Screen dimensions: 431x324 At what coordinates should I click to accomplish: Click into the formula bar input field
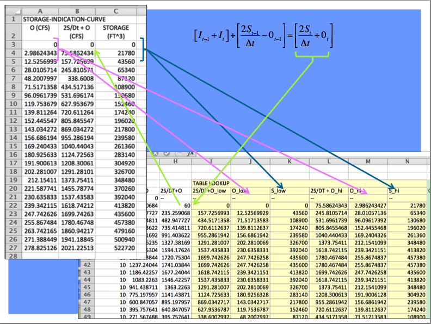point(312,154)
